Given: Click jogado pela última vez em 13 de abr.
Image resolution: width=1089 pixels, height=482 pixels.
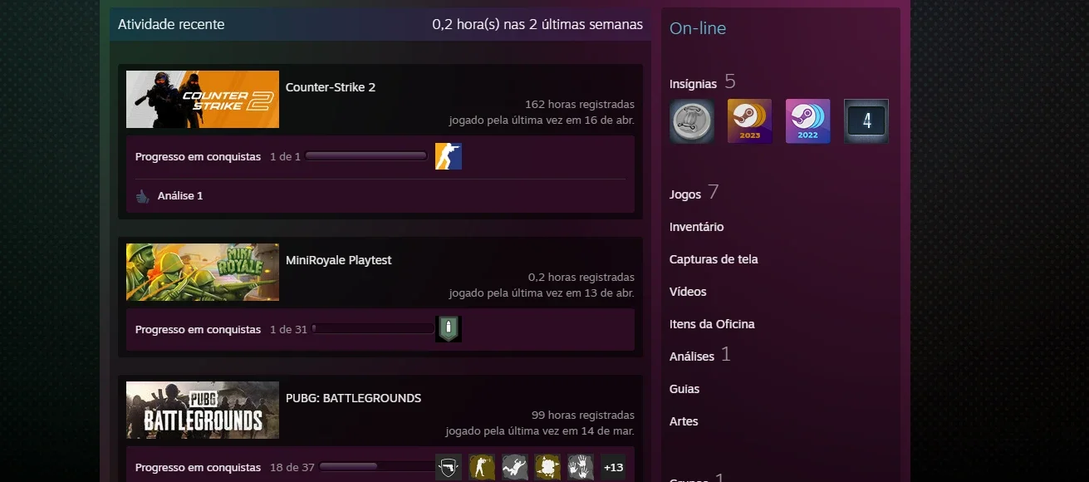Looking at the screenshot, I should 542,293.
